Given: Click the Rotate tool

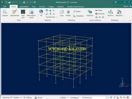Looking at the screenshot, I should (77, 11).
